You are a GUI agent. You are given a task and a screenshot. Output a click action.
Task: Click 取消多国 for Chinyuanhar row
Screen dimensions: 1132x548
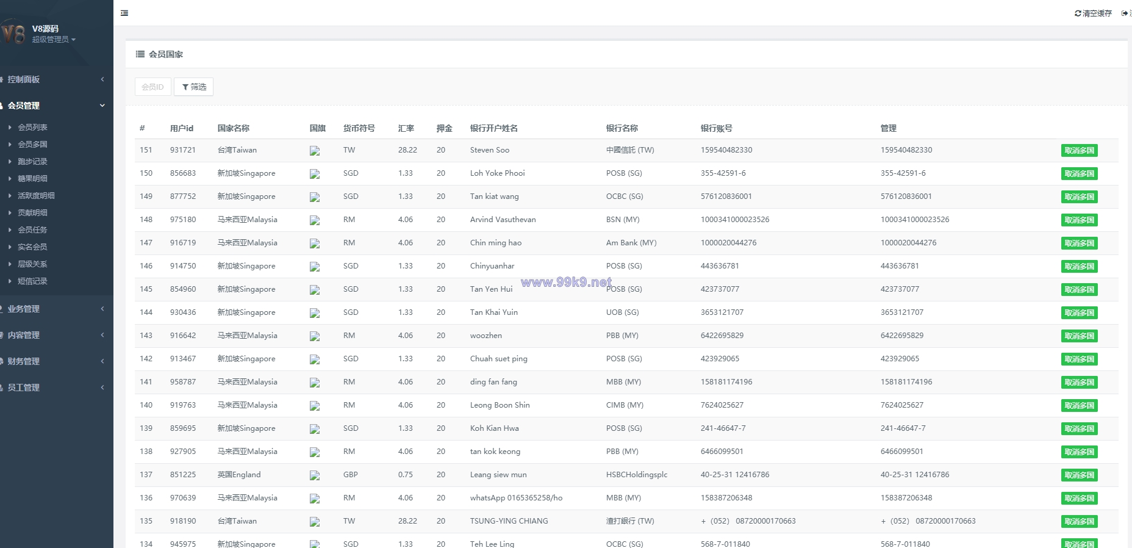tap(1079, 267)
